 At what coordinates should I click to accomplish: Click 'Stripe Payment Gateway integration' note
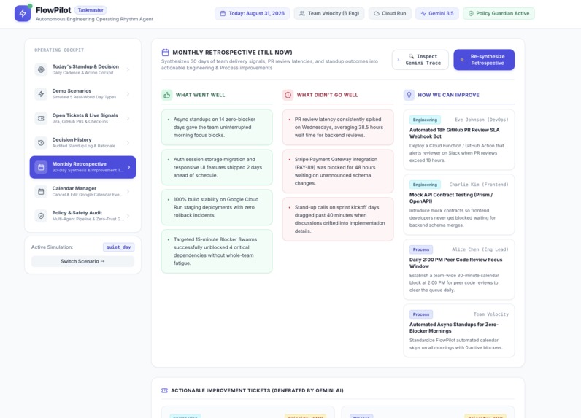coord(338,171)
